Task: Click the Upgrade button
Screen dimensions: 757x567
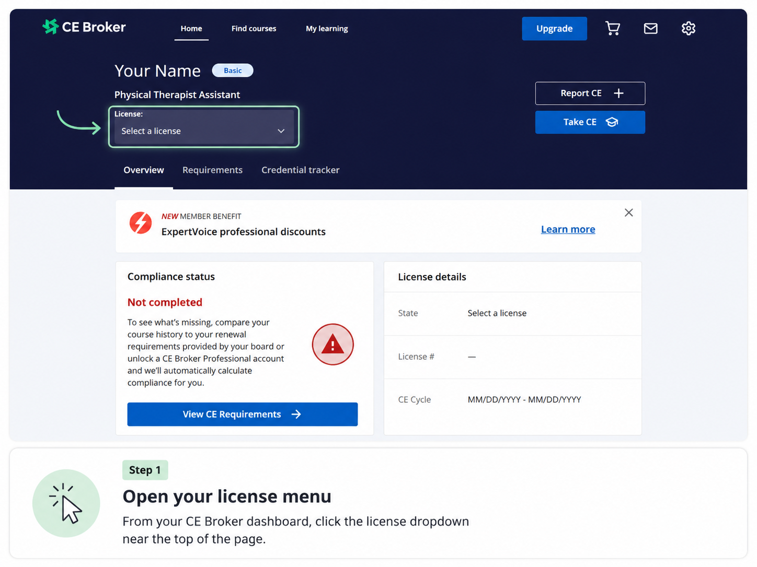Action: coord(554,29)
